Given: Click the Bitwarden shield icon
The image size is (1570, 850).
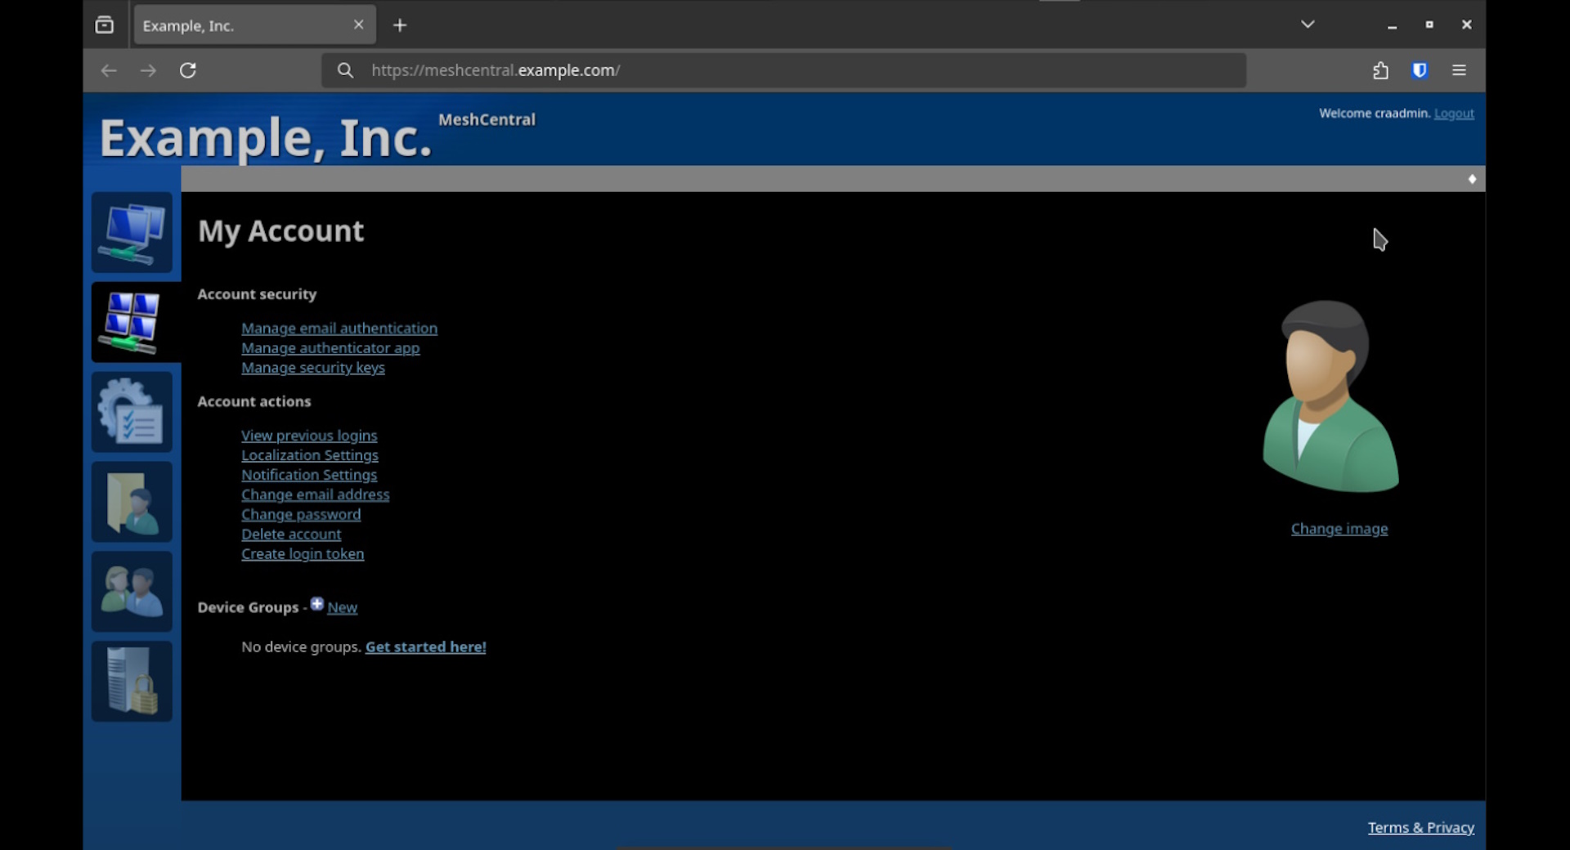Looking at the screenshot, I should (x=1420, y=71).
